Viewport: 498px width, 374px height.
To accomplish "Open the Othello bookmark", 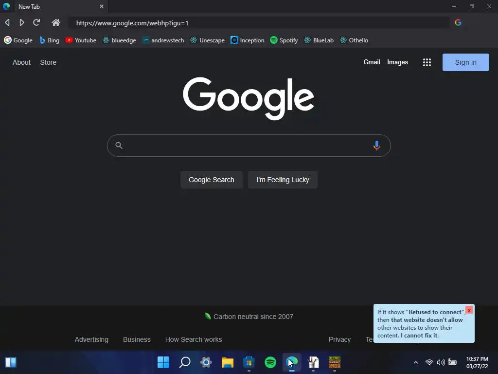I will pos(354,40).
